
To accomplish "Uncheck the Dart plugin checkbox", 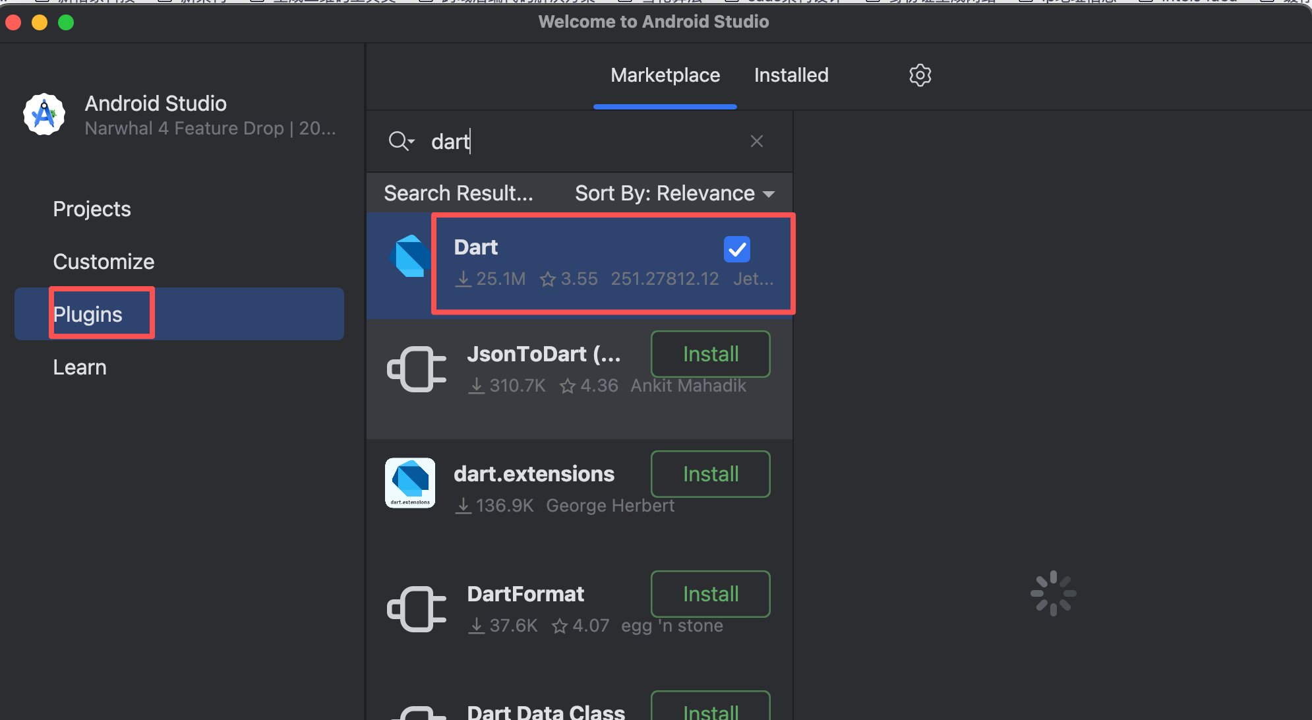I will click(x=737, y=249).
